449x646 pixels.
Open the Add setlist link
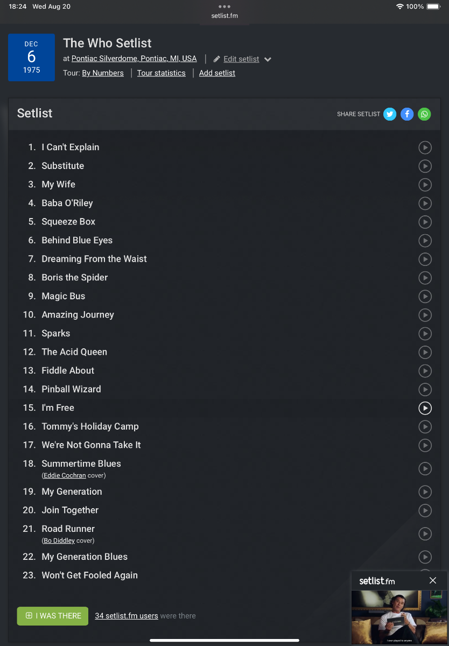coord(217,73)
